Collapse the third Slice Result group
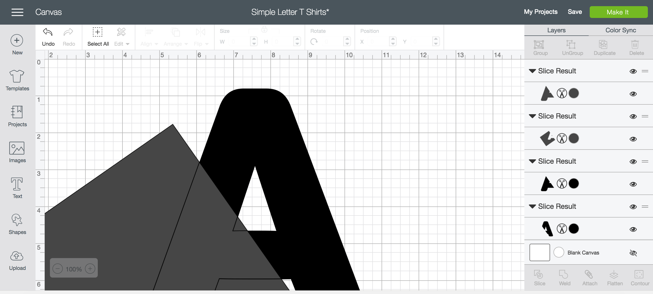 532,161
